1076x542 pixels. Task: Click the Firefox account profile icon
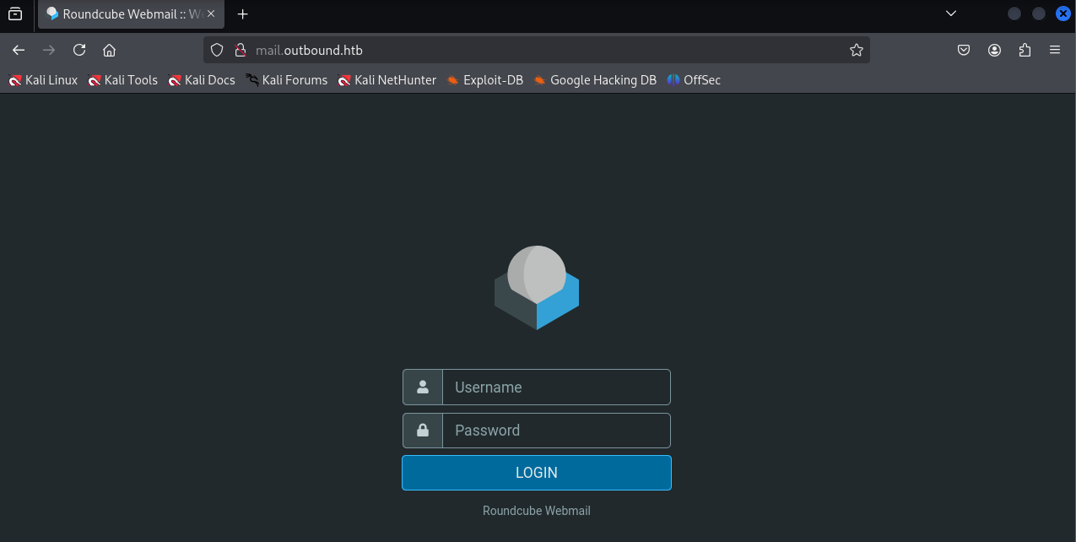click(994, 50)
